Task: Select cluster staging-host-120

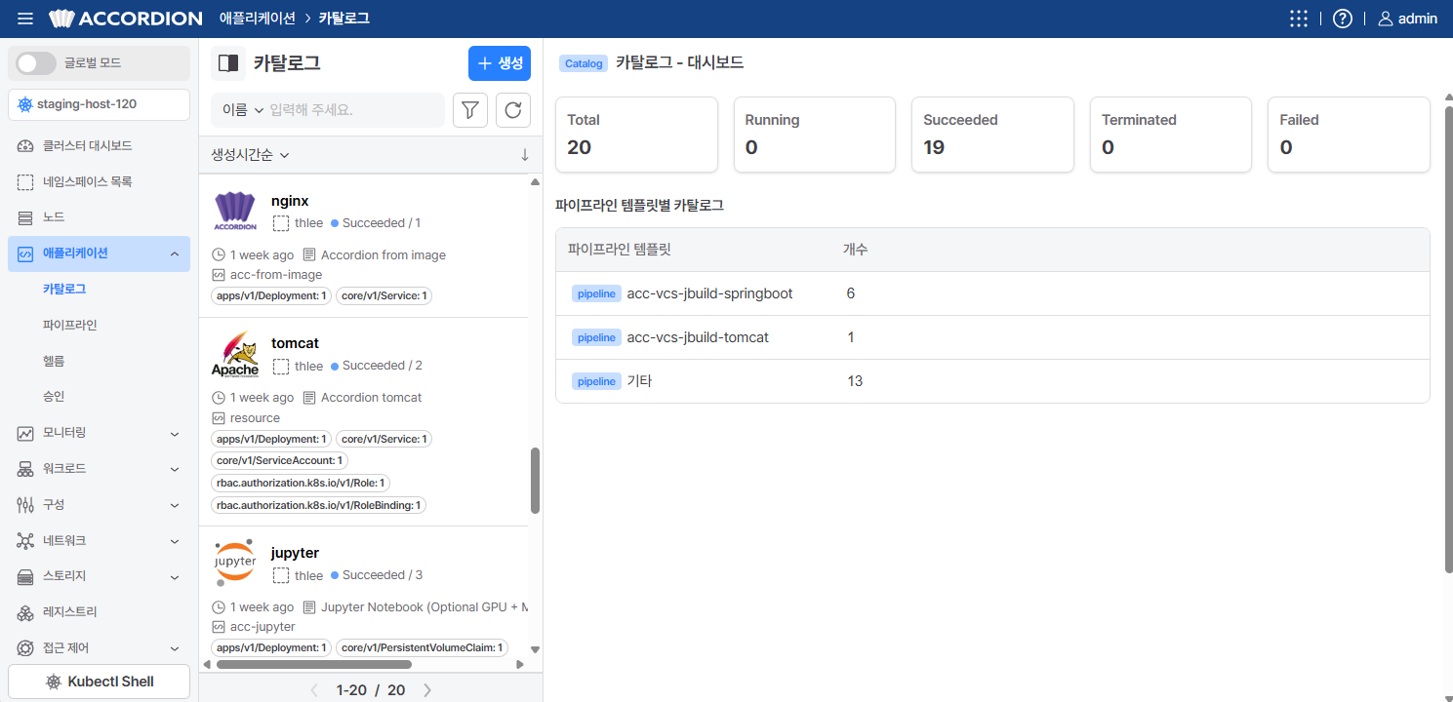Action: point(99,104)
